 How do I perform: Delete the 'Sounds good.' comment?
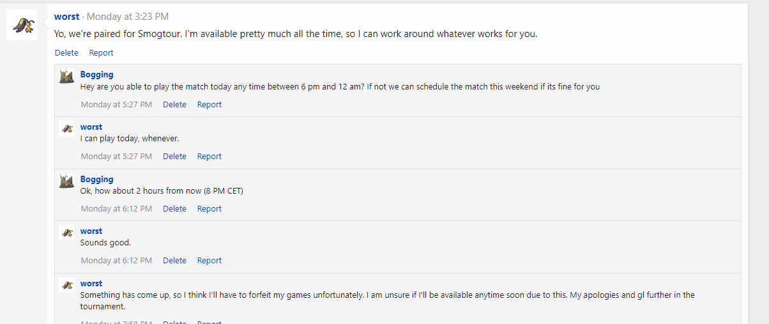point(174,260)
